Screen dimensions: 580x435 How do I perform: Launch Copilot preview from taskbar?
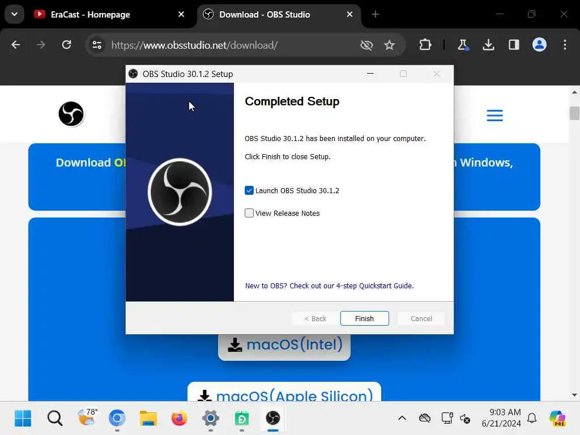[558, 419]
